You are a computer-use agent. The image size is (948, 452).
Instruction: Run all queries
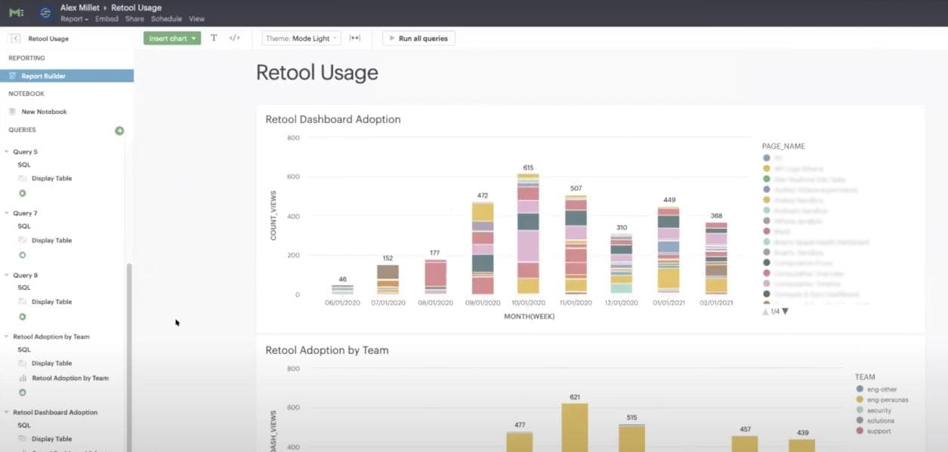[x=418, y=37]
